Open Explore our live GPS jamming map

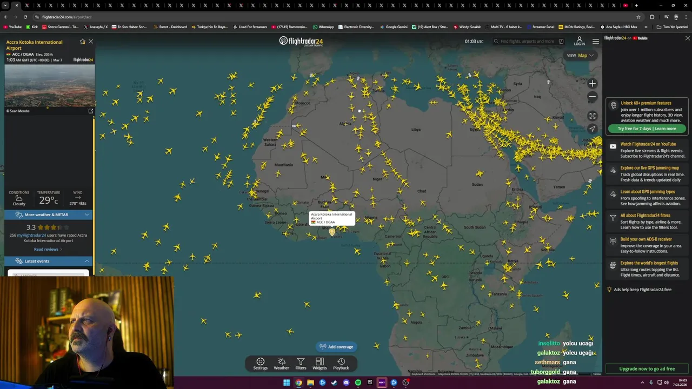pyautogui.click(x=648, y=174)
